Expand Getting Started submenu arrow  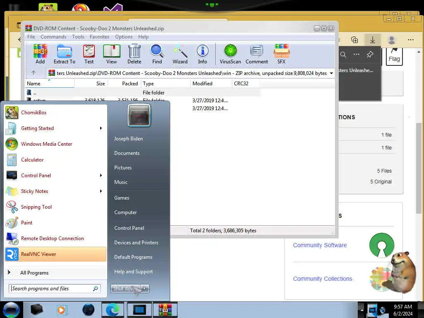[x=101, y=128]
